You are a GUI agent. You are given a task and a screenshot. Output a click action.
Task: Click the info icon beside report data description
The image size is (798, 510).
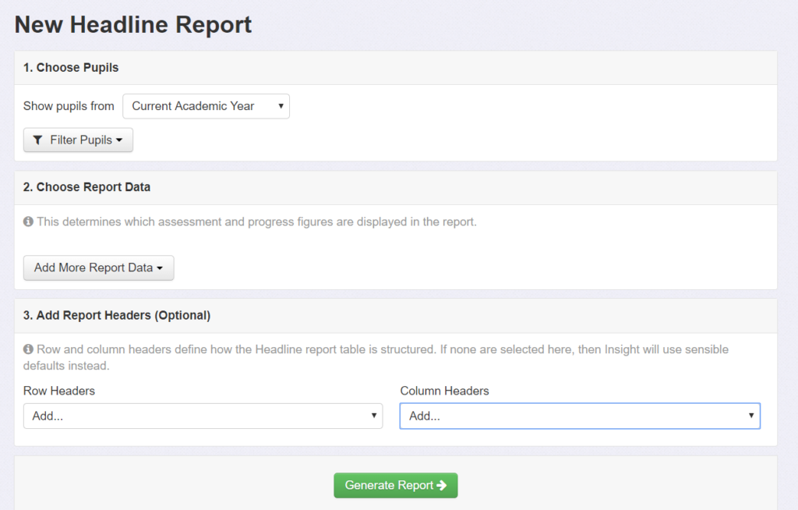point(29,221)
